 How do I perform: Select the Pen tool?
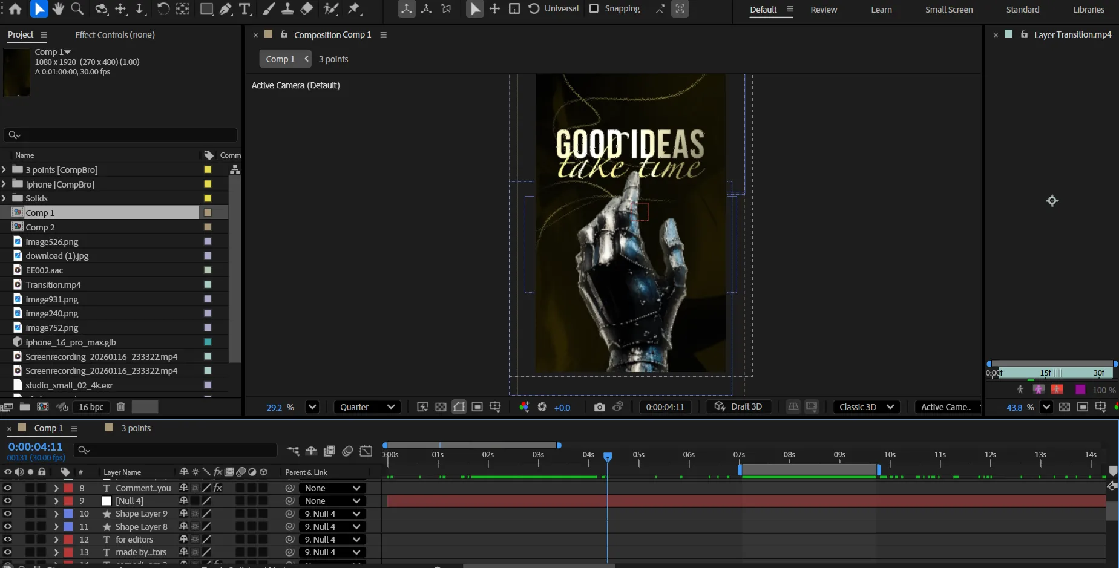[x=226, y=8]
